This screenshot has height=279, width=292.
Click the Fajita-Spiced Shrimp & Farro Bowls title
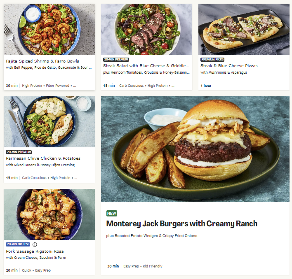(42, 61)
